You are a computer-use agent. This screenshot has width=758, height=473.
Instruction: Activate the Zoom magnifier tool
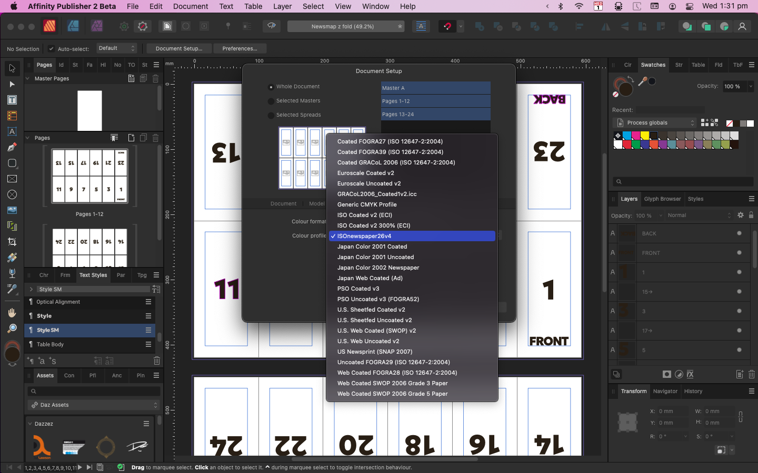pyautogui.click(x=12, y=328)
